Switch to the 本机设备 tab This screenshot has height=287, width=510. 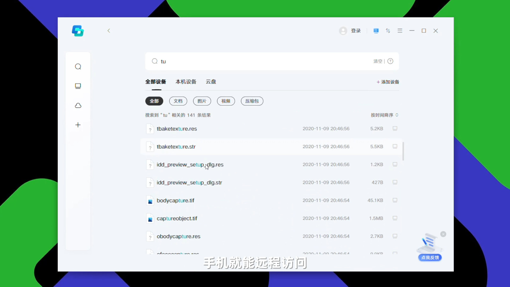186,82
